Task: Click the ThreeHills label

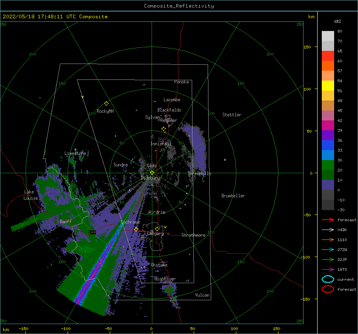Action: click(x=200, y=174)
